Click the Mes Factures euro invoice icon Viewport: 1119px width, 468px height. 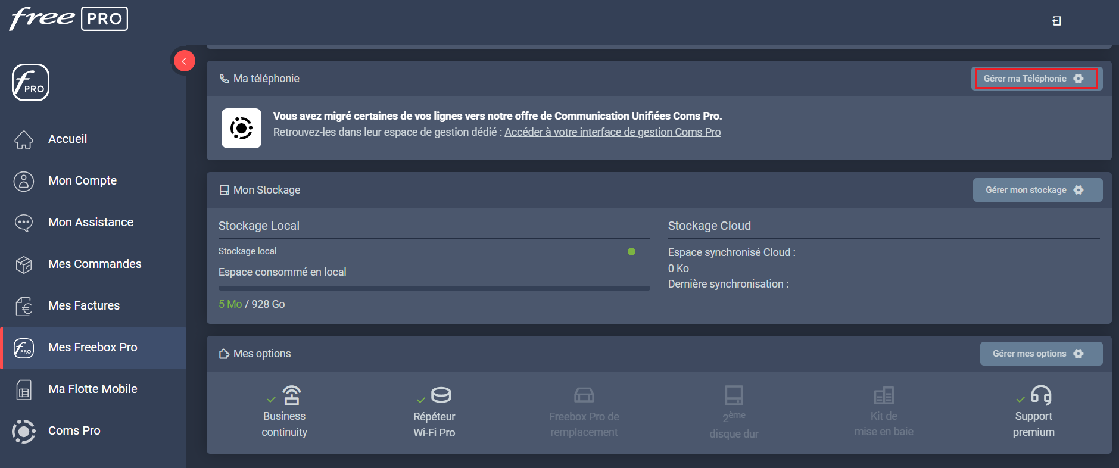click(24, 306)
